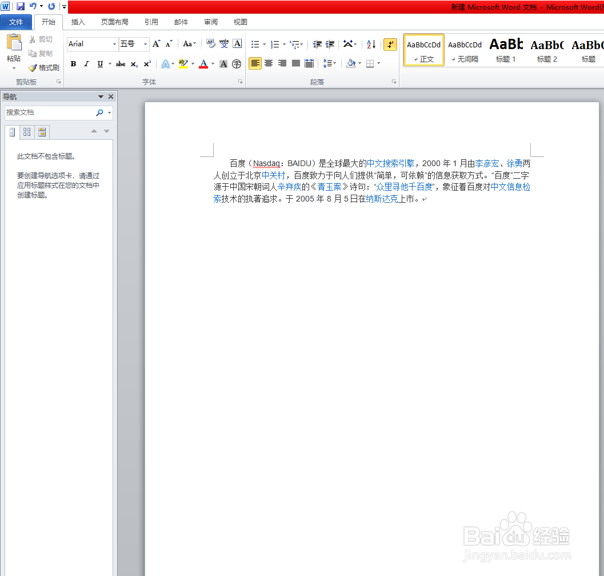Open highlight color dropdown arrow
Viewport: 604px width, 576px height.
pyautogui.click(x=193, y=64)
